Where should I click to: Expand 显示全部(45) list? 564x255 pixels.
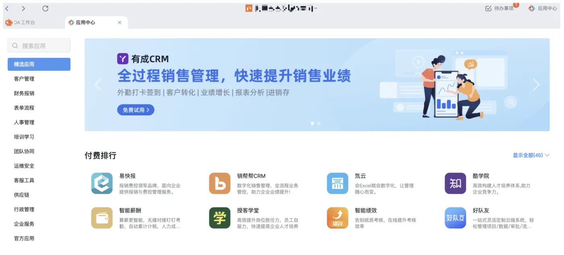click(x=531, y=155)
